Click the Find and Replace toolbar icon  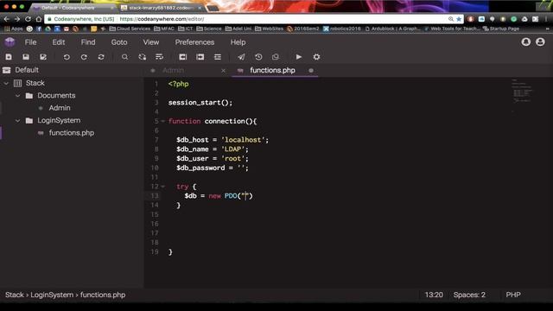[142, 57]
